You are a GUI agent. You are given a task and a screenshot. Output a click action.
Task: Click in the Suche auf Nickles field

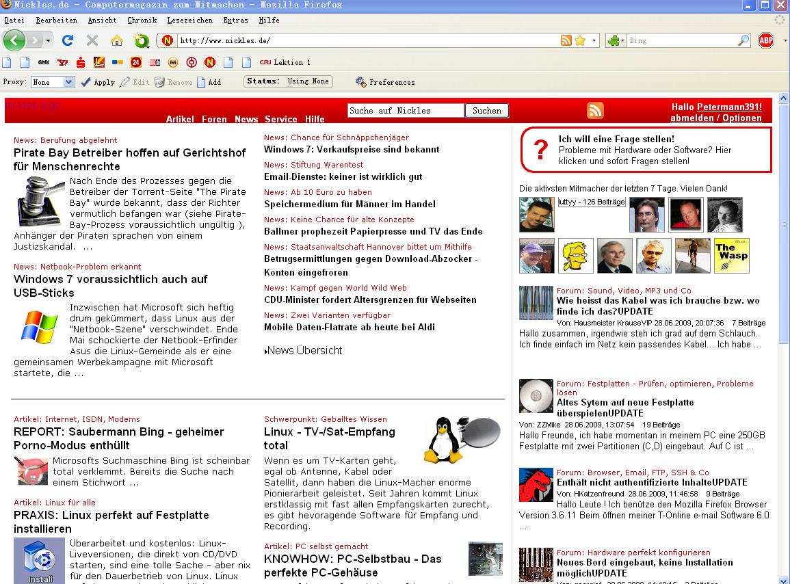(406, 111)
